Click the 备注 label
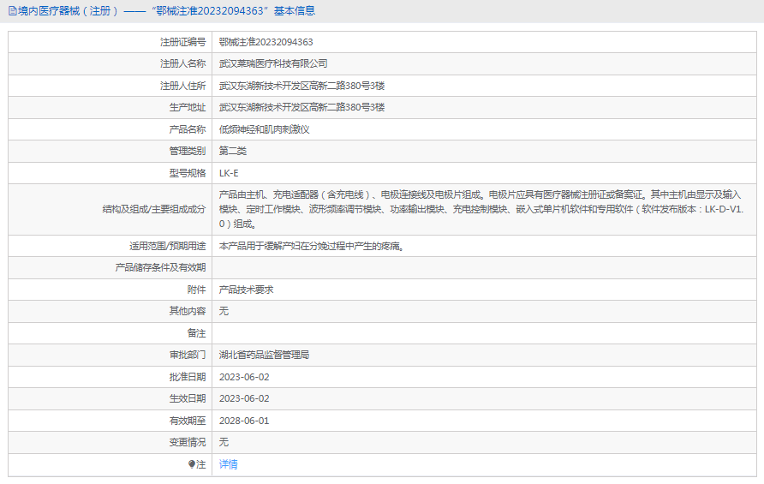The height and width of the screenshot is (484, 764). point(197,333)
